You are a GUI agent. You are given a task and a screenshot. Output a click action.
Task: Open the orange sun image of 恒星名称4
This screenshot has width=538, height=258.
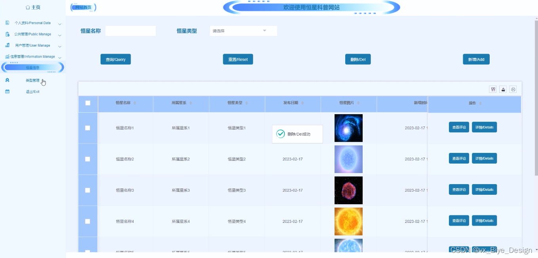coord(348,221)
